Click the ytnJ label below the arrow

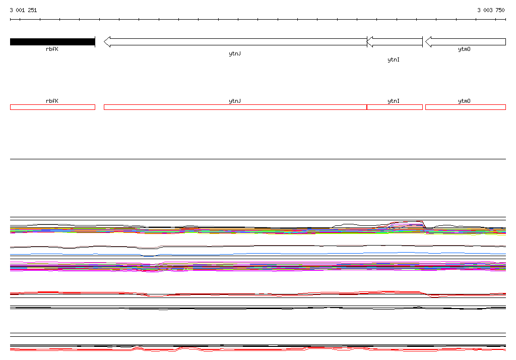click(235, 53)
